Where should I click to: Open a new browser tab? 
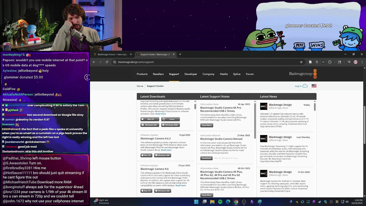(180, 54)
